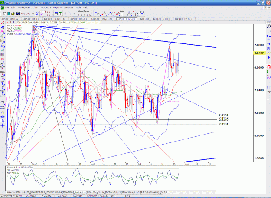Click the horizontal split window icon
This screenshot has height=198, width=271.
56,13
